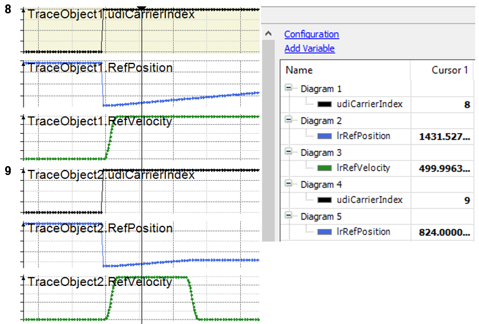
Task: Collapse the Diagram 3 tree node
Action: tap(290, 152)
